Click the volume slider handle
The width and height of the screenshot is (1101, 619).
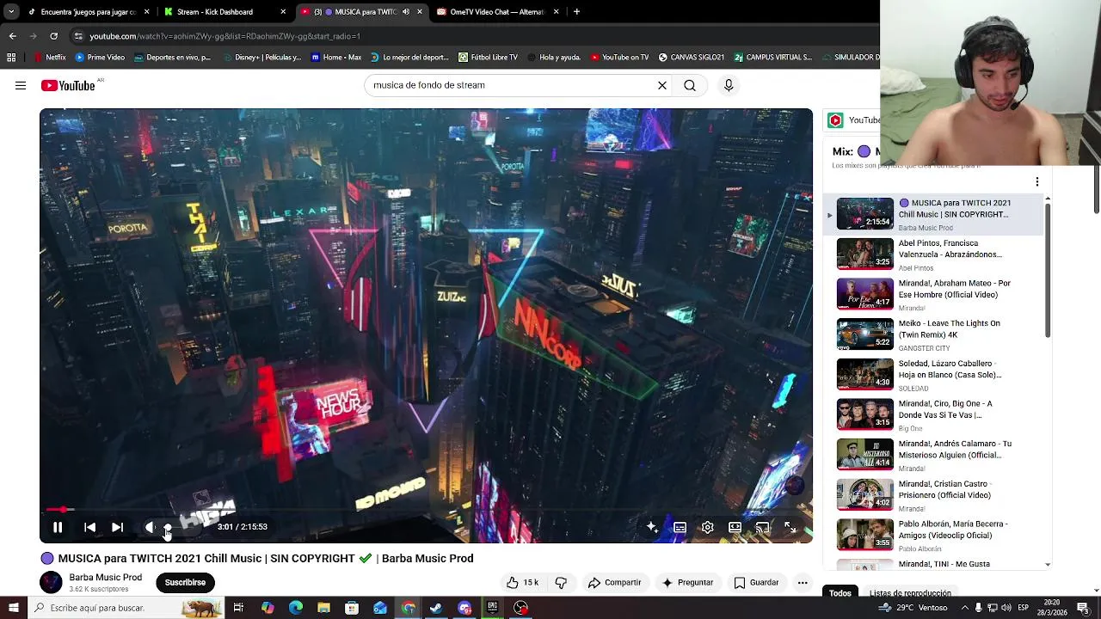tap(168, 527)
